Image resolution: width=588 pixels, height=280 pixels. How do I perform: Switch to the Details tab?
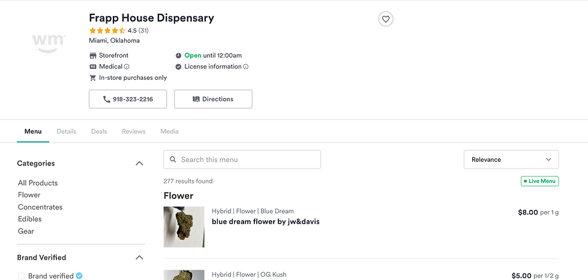point(67,131)
